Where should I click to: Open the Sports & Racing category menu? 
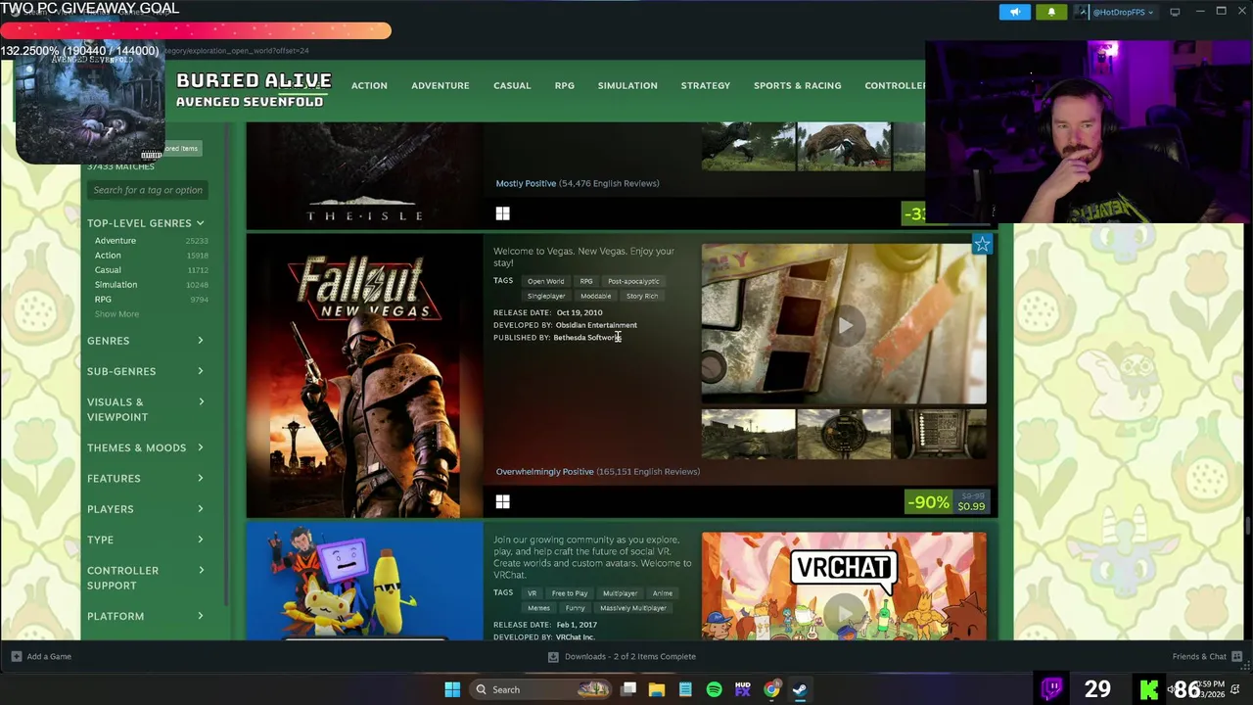pos(798,85)
